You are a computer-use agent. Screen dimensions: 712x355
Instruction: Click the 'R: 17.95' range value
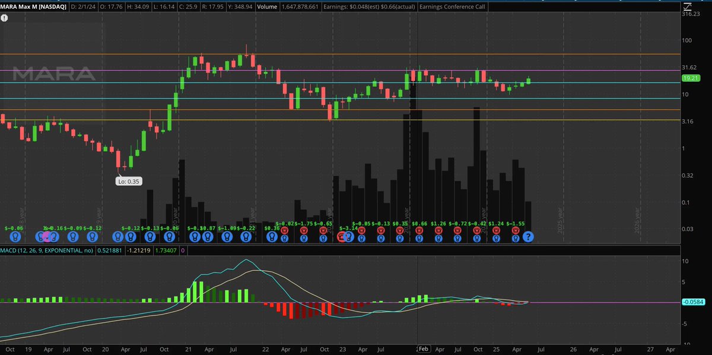pos(214,8)
